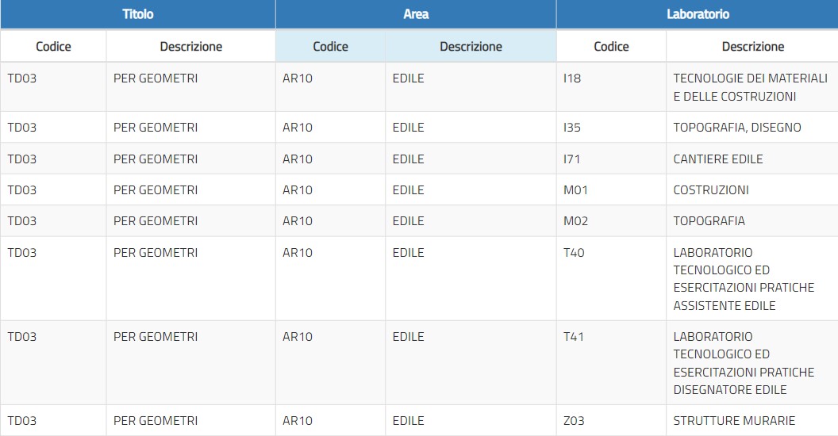
Task: Sort by Laboratorio Descrizione column header
Action: coord(752,47)
